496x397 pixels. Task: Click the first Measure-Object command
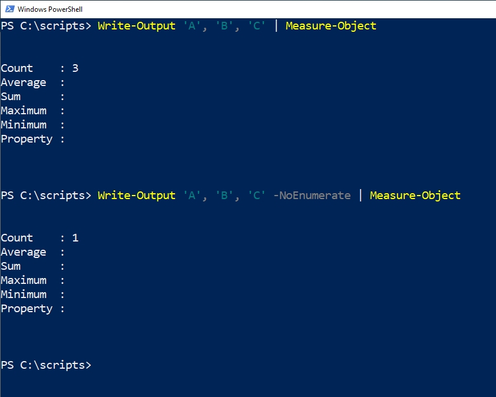point(331,26)
